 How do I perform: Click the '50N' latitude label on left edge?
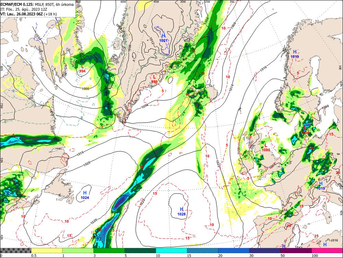coord(2,160)
